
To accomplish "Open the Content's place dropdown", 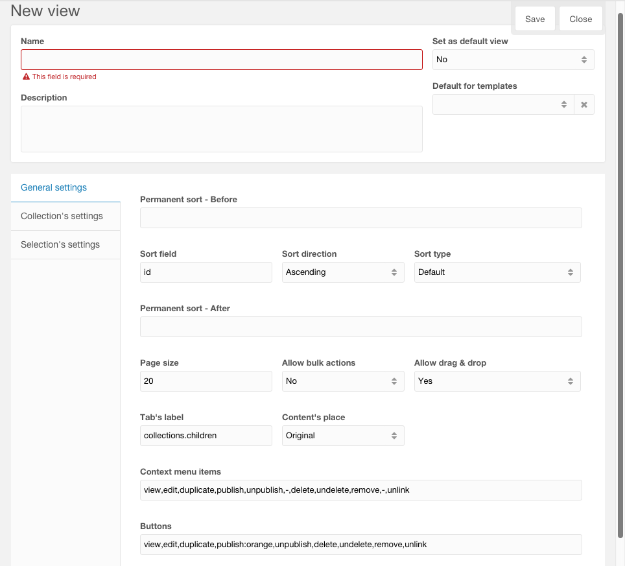I will pos(343,436).
